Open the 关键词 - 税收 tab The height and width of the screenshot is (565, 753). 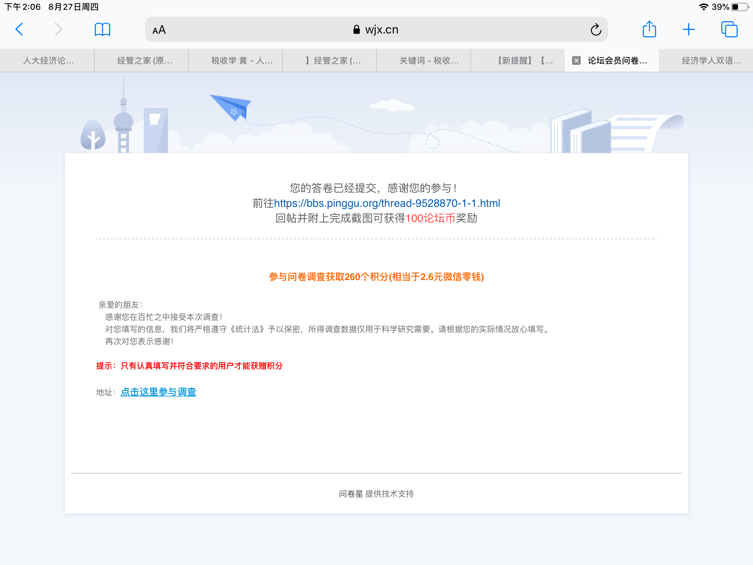(x=429, y=61)
